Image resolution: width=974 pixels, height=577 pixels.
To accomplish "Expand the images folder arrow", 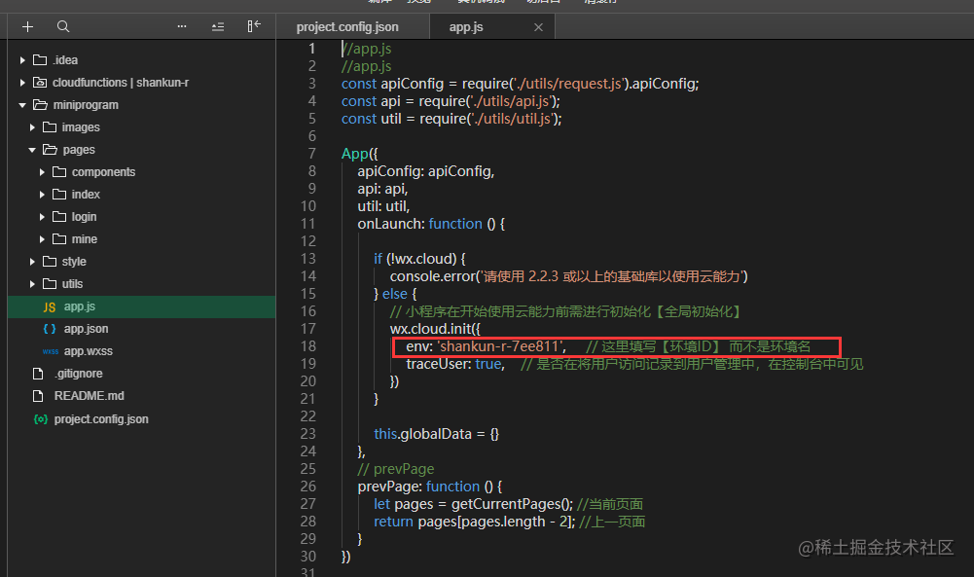I will [x=32, y=127].
